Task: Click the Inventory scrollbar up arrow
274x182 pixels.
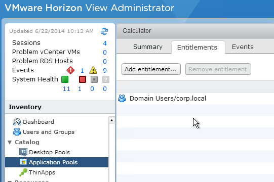Action: point(111,120)
